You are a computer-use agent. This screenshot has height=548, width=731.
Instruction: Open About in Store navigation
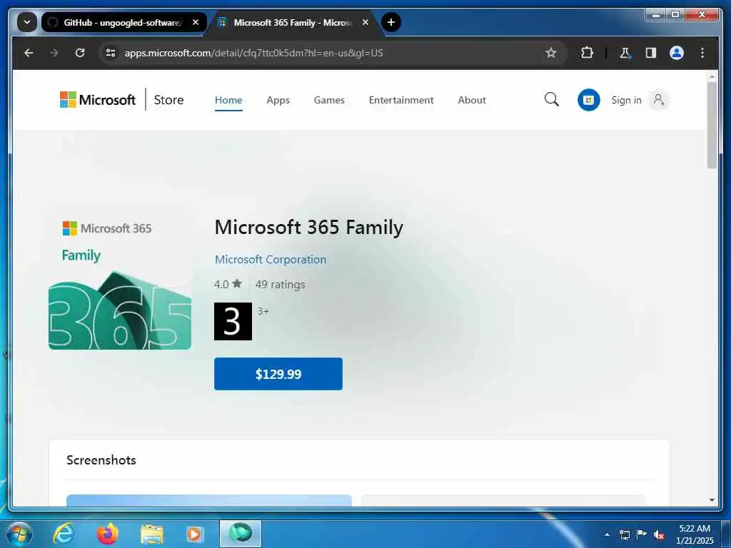coord(472,100)
